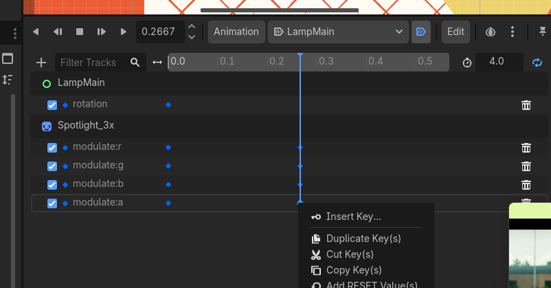Click the Filter Tracks search field
The image size is (551, 288).
pos(93,63)
